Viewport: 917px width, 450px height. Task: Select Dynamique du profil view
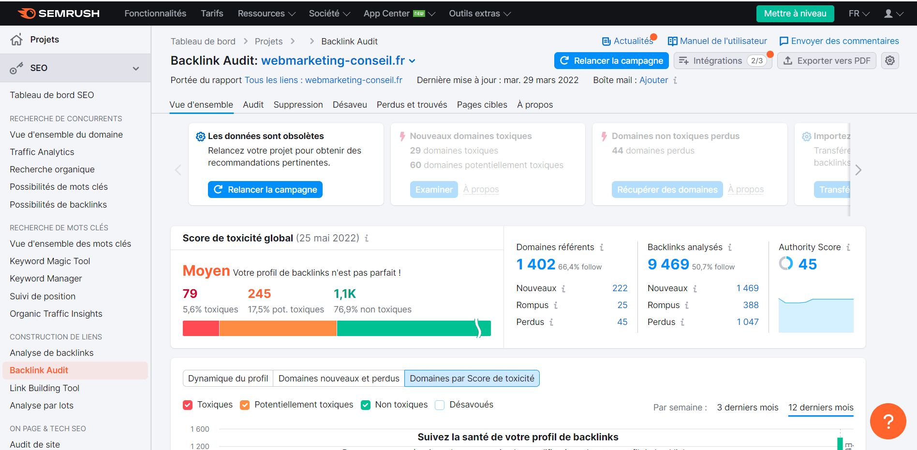click(228, 379)
